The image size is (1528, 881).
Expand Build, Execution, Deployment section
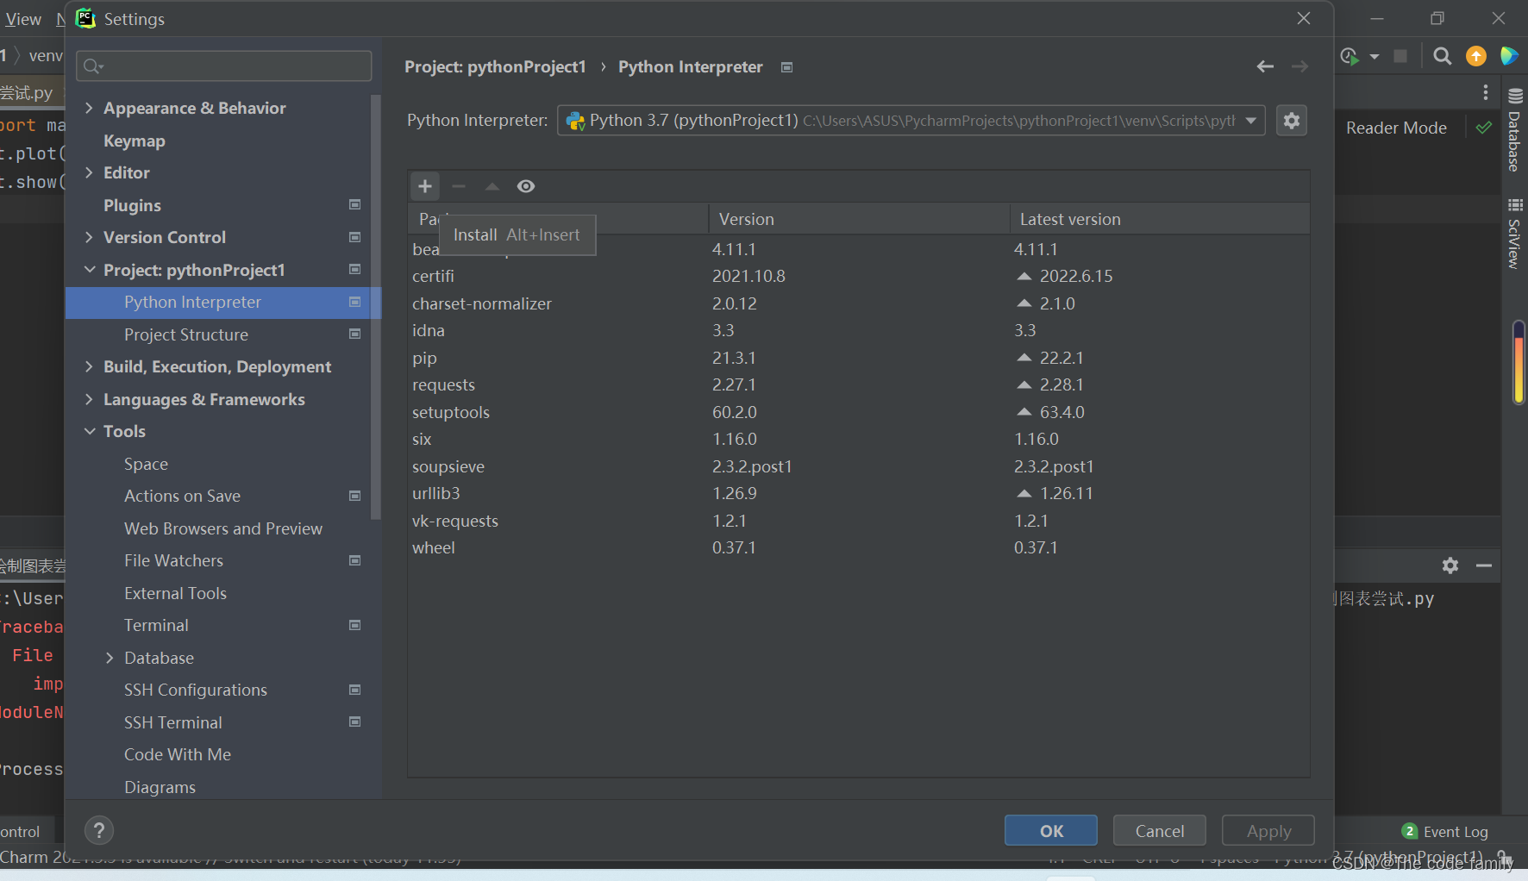(89, 366)
